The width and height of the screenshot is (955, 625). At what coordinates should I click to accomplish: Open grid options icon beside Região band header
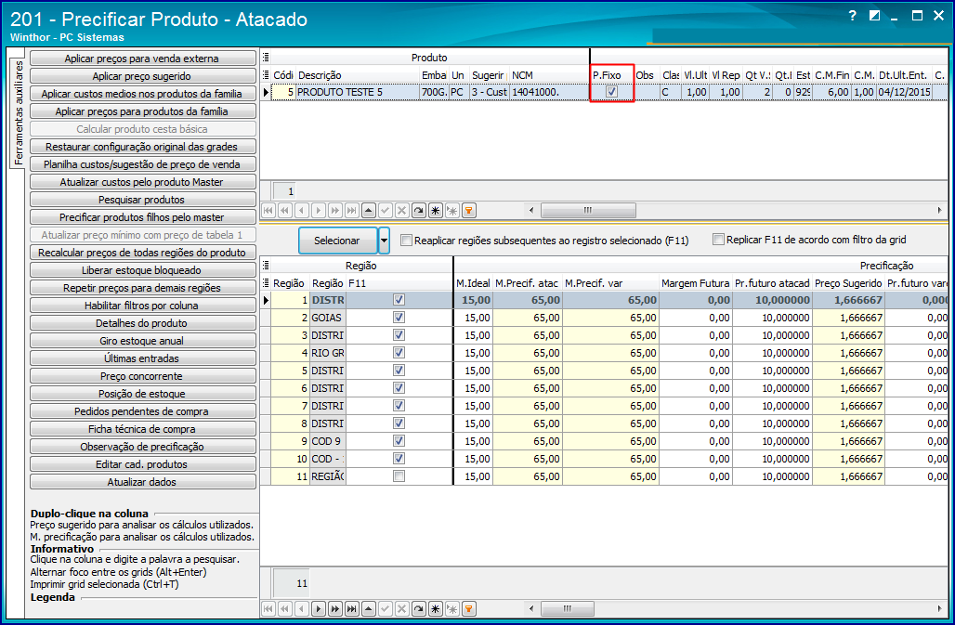coord(266,266)
